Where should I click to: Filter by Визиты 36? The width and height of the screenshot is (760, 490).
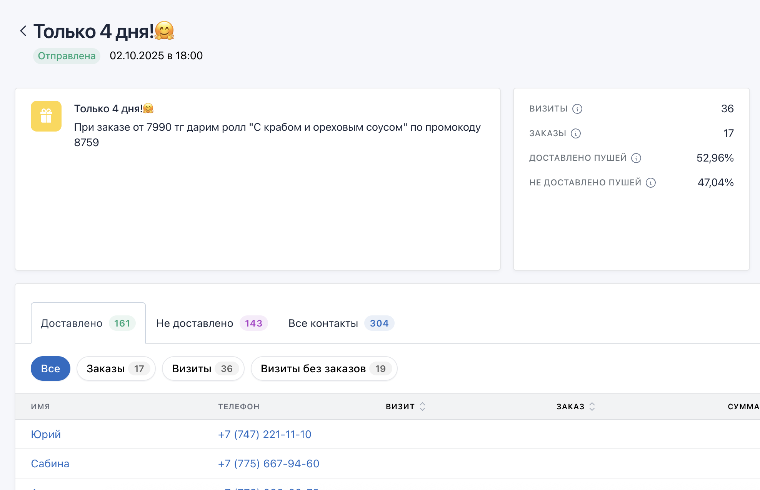coord(203,368)
